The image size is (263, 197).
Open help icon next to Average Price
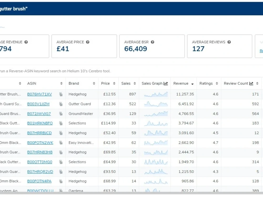click(88, 42)
